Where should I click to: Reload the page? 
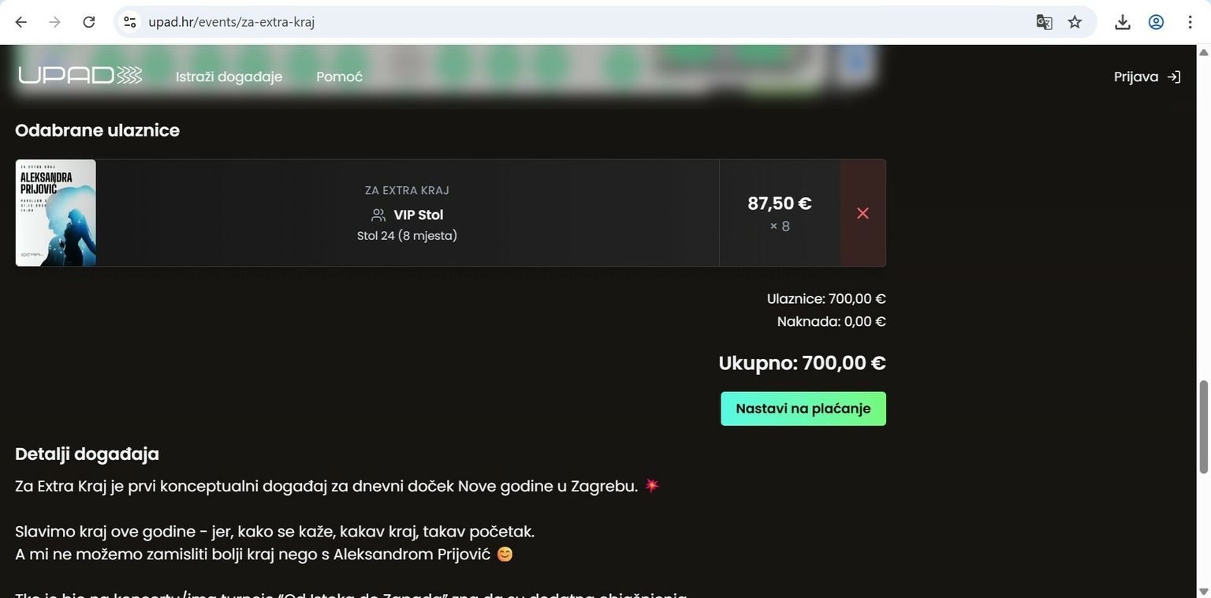(x=89, y=22)
